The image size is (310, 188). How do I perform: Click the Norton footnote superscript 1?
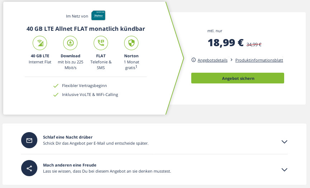point(136,66)
